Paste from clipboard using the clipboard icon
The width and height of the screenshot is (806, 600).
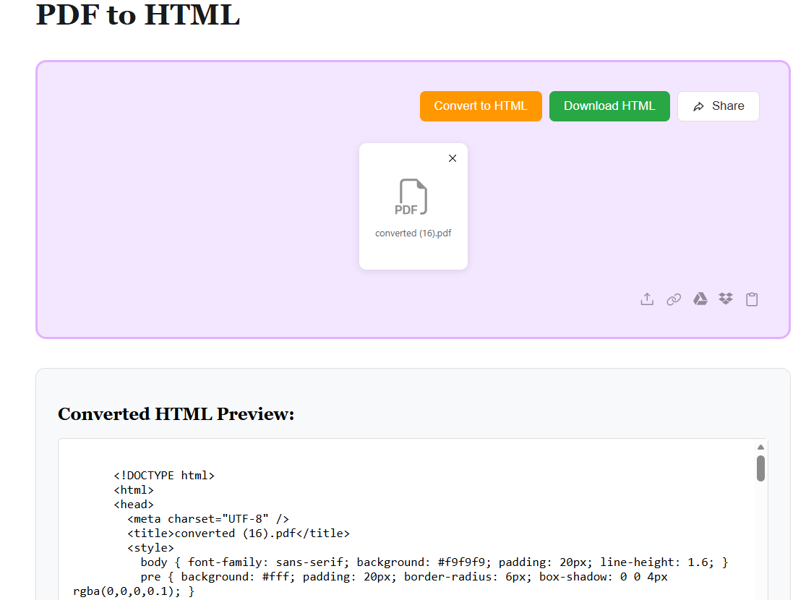(752, 299)
